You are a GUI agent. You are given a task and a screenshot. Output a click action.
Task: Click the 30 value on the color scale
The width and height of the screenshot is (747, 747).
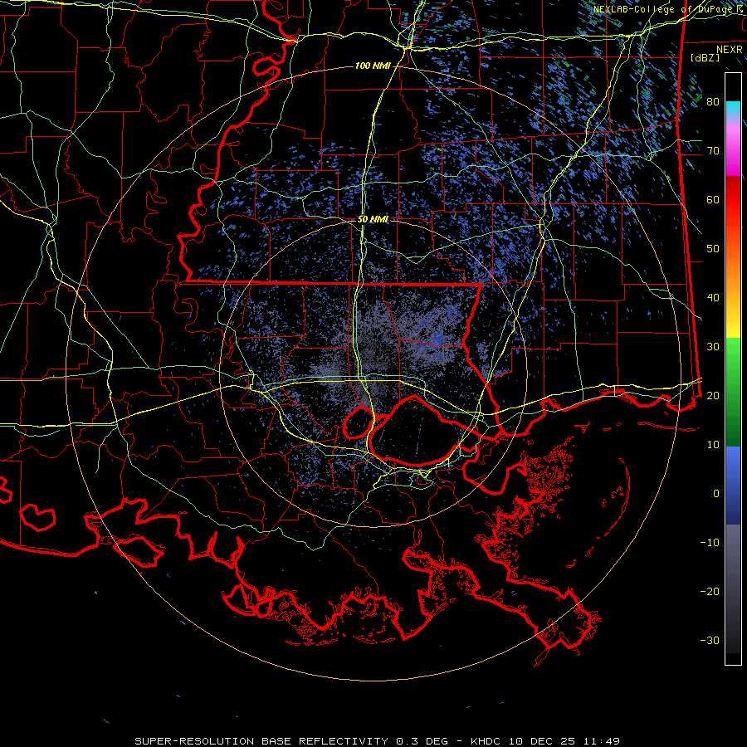pos(713,347)
